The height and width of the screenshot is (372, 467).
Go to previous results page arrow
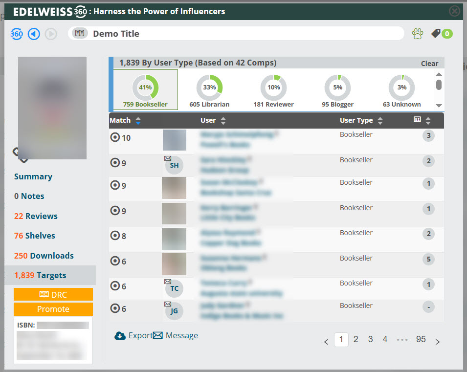tap(326, 342)
